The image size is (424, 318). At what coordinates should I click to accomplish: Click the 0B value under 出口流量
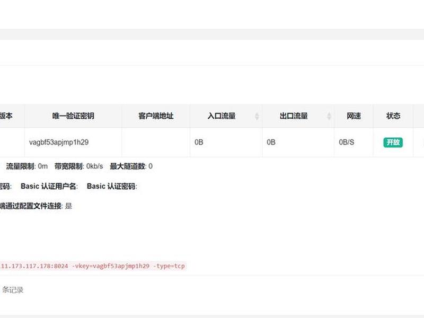271,142
